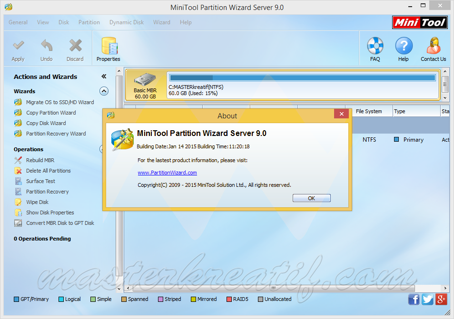Screen dimensions: 454x319
Task: Click the Partition Recovery operation icon
Action: coord(18,192)
